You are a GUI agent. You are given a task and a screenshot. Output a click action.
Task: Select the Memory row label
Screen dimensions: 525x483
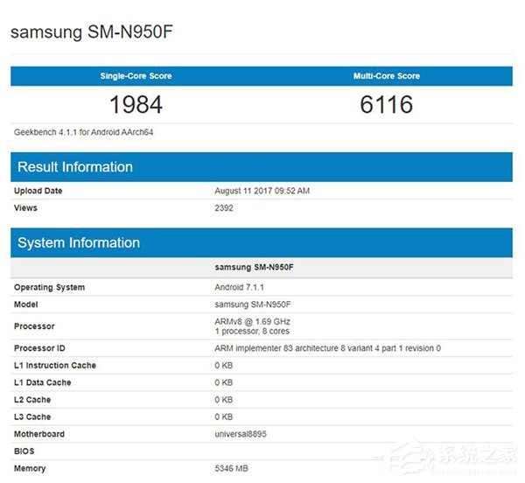pos(30,469)
